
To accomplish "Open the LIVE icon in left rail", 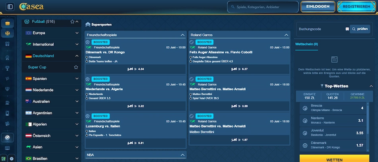I will pyautogui.click(x=8, y=148).
